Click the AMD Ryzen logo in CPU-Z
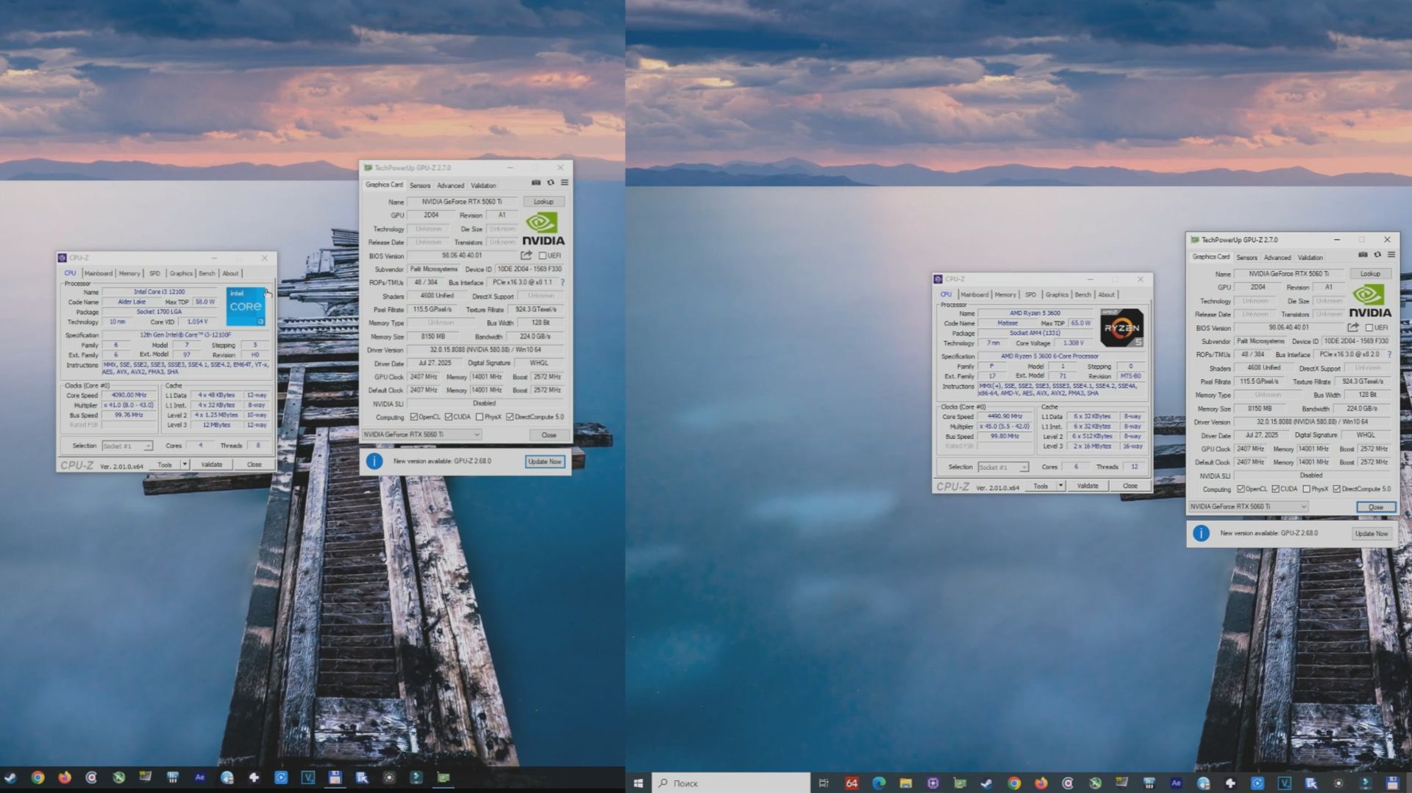Screen dimensions: 1412x793 coord(1122,328)
